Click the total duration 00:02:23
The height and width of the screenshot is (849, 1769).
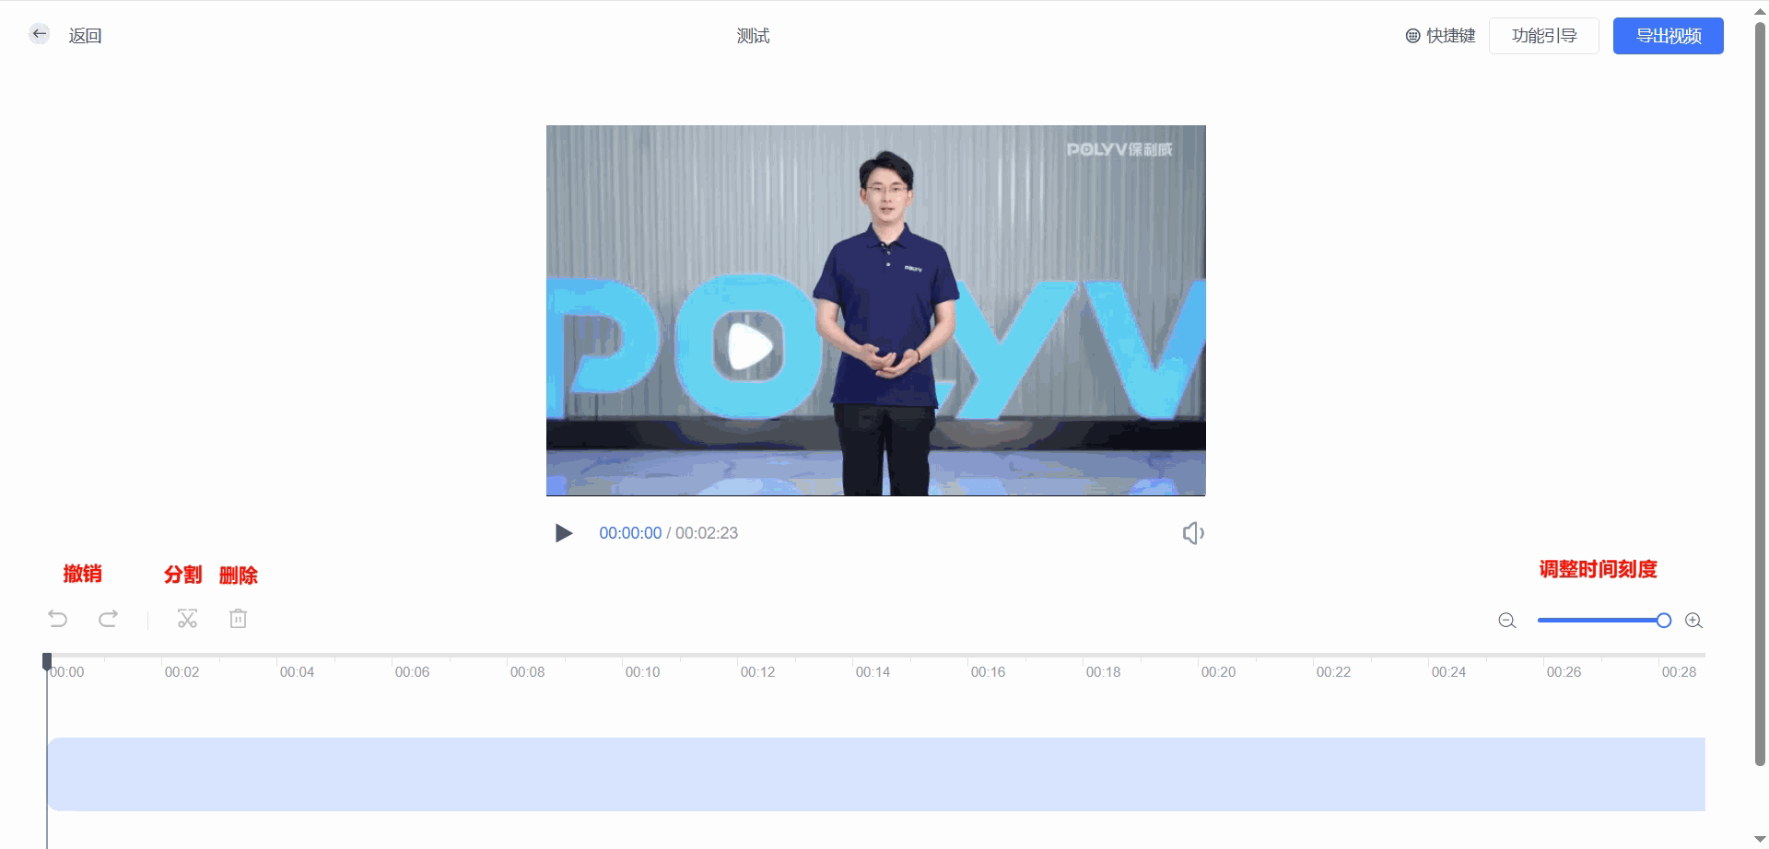tap(707, 533)
